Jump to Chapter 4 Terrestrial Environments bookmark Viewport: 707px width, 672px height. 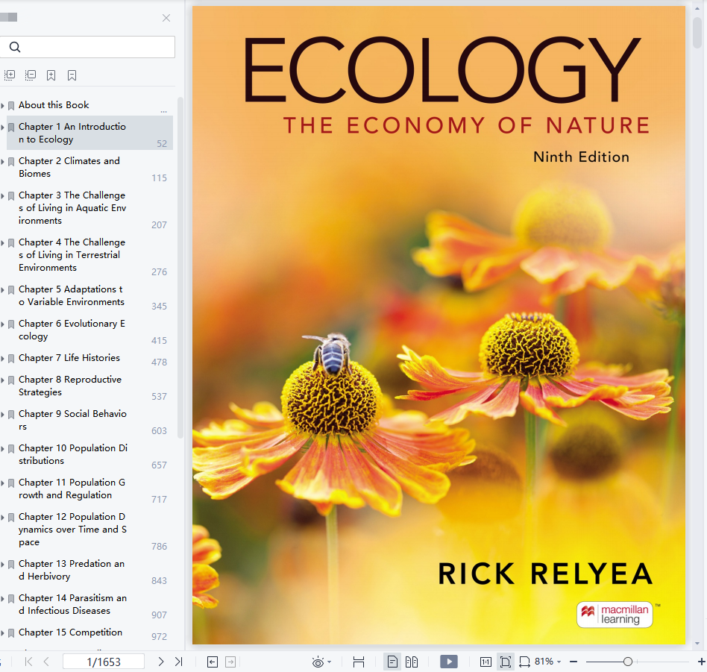coord(72,255)
